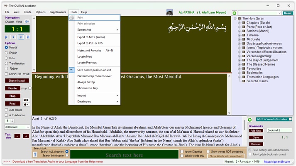Click the book icon next to Favourites
Screen dimensions: 296x166
[244, 68]
